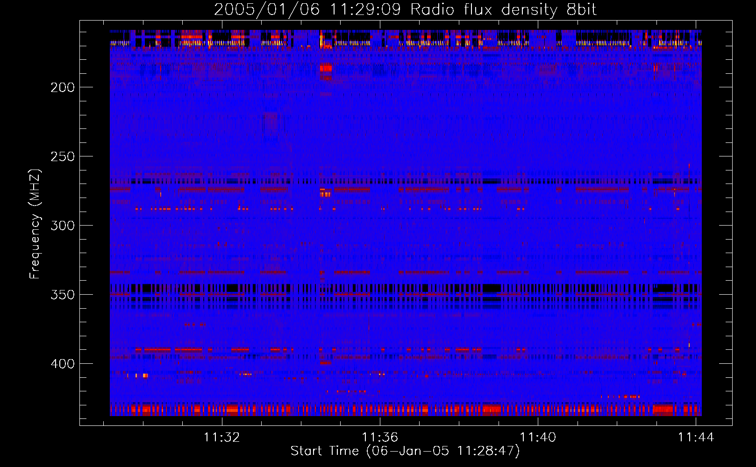756x467 pixels.
Task: Click the 11:44 time tick label
Action: click(696, 437)
